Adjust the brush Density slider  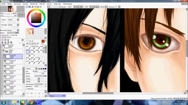pyautogui.click(x=41, y=76)
